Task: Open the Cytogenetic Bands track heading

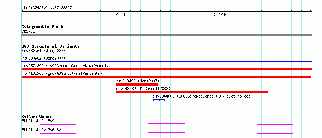Action: pyautogui.click(x=43, y=27)
